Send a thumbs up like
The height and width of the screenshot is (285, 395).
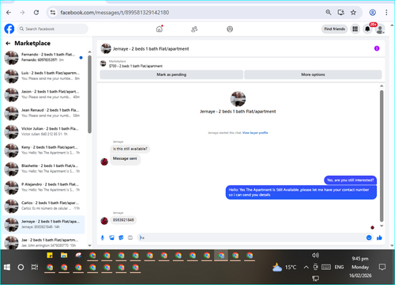pos(379,237)
